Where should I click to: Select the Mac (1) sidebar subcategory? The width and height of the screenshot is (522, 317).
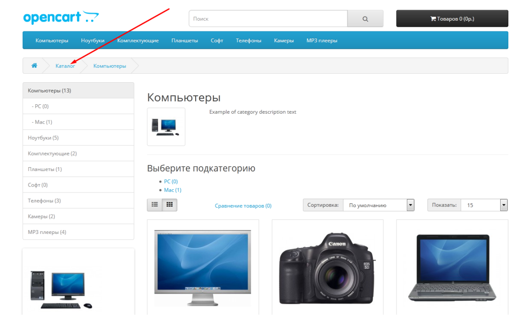(x=43, y=122)
